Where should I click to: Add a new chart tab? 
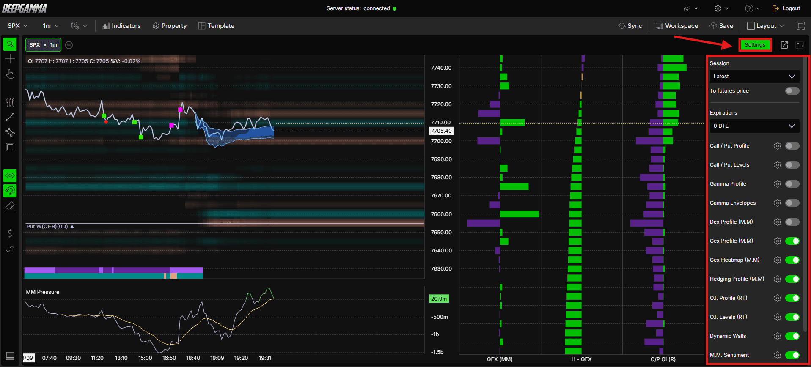[x=69, y=45]
